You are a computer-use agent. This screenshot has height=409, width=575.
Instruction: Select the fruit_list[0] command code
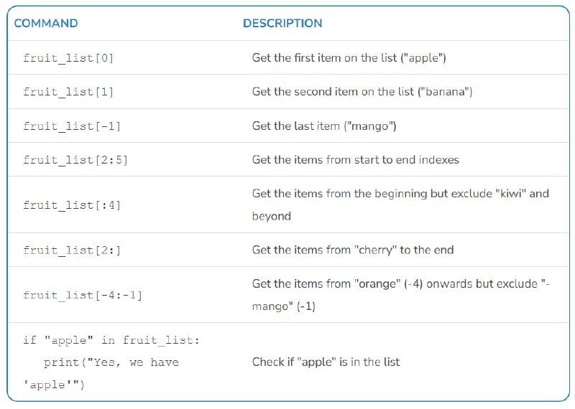[x=68, y=58]
